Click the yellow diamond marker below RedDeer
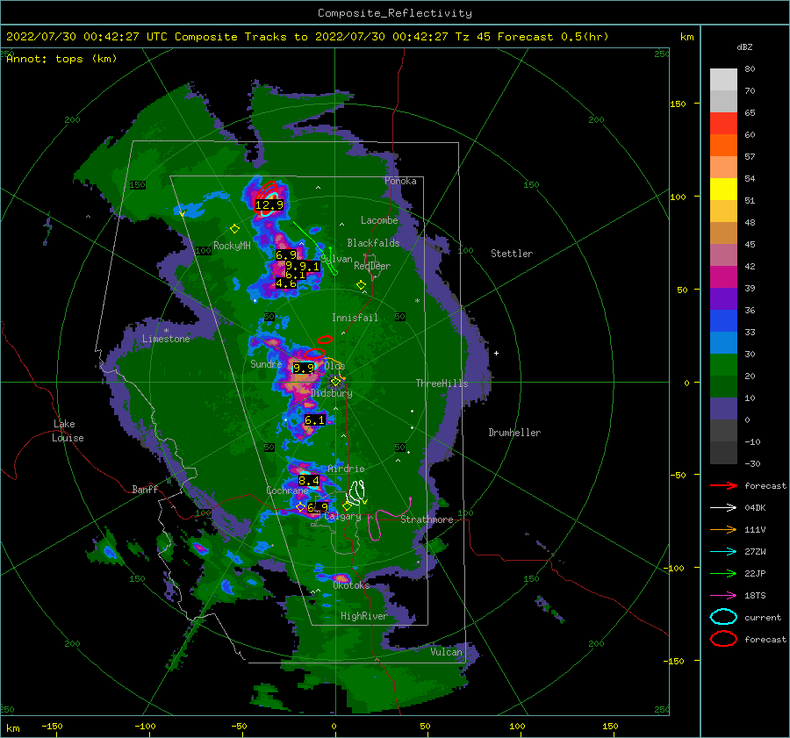Viewport: 790px width, 738px height. click(x=361, y=285)
